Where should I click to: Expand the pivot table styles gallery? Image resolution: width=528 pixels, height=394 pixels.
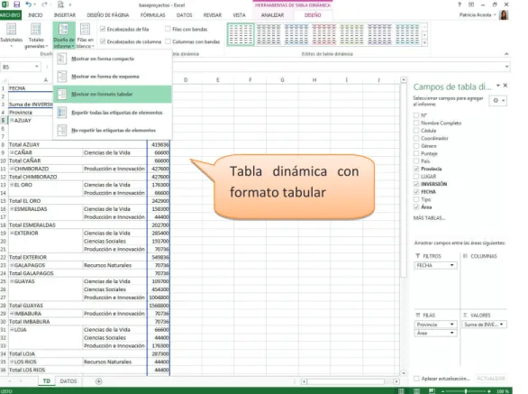point(424,42)
